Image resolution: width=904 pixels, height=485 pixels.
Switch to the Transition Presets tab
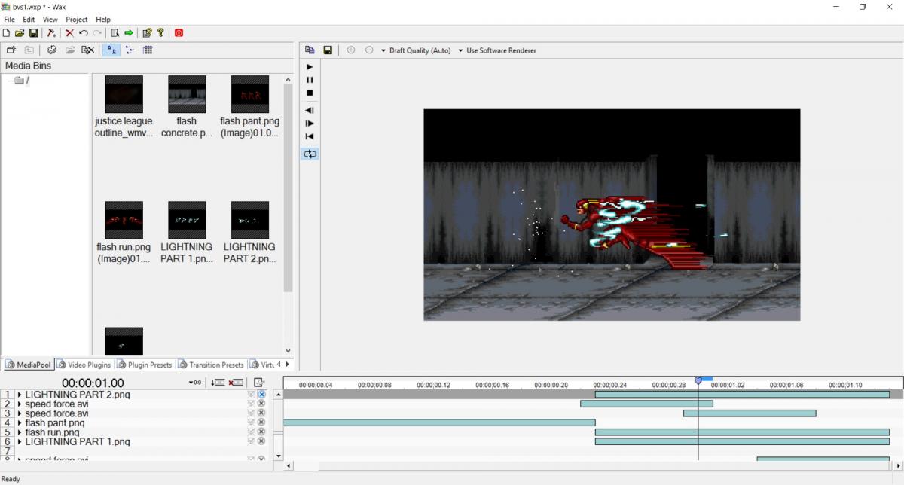pyautogui.click(x=211, y=365)
